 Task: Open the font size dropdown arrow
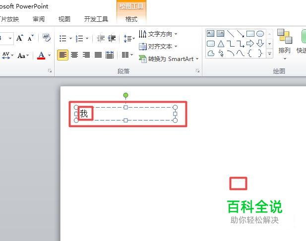[10, 38]
